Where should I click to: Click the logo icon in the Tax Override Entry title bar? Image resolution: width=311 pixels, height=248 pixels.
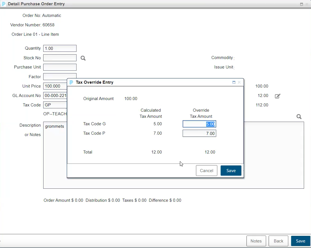[x=71, y=82]
